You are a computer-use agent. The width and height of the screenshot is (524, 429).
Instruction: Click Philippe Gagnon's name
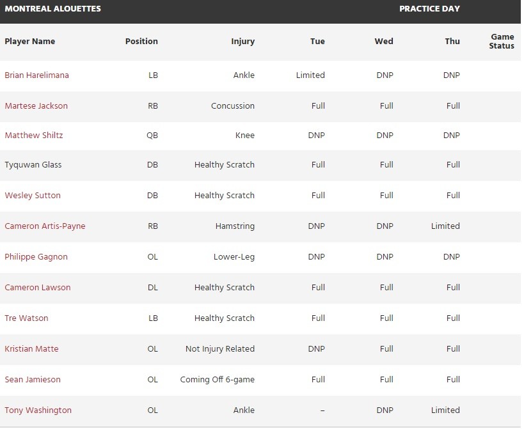click(x=36, y=257)
